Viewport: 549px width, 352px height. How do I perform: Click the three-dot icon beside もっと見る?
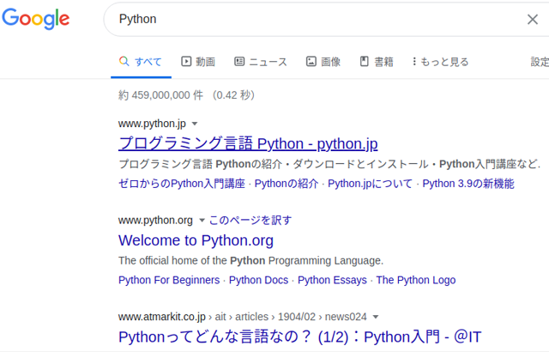[414, 61]
